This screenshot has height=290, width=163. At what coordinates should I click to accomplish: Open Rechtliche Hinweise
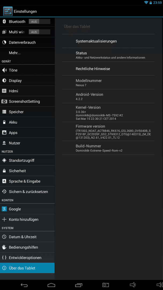point(108,69)
